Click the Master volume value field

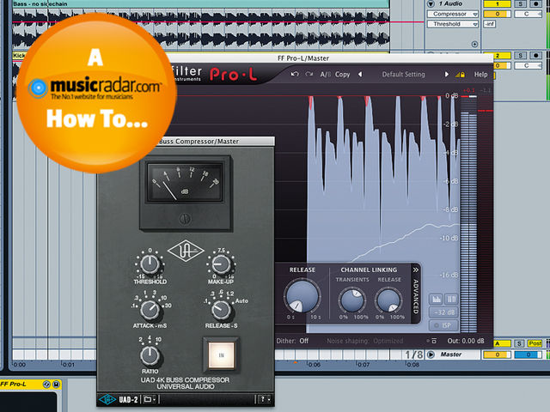pos(497,354)
